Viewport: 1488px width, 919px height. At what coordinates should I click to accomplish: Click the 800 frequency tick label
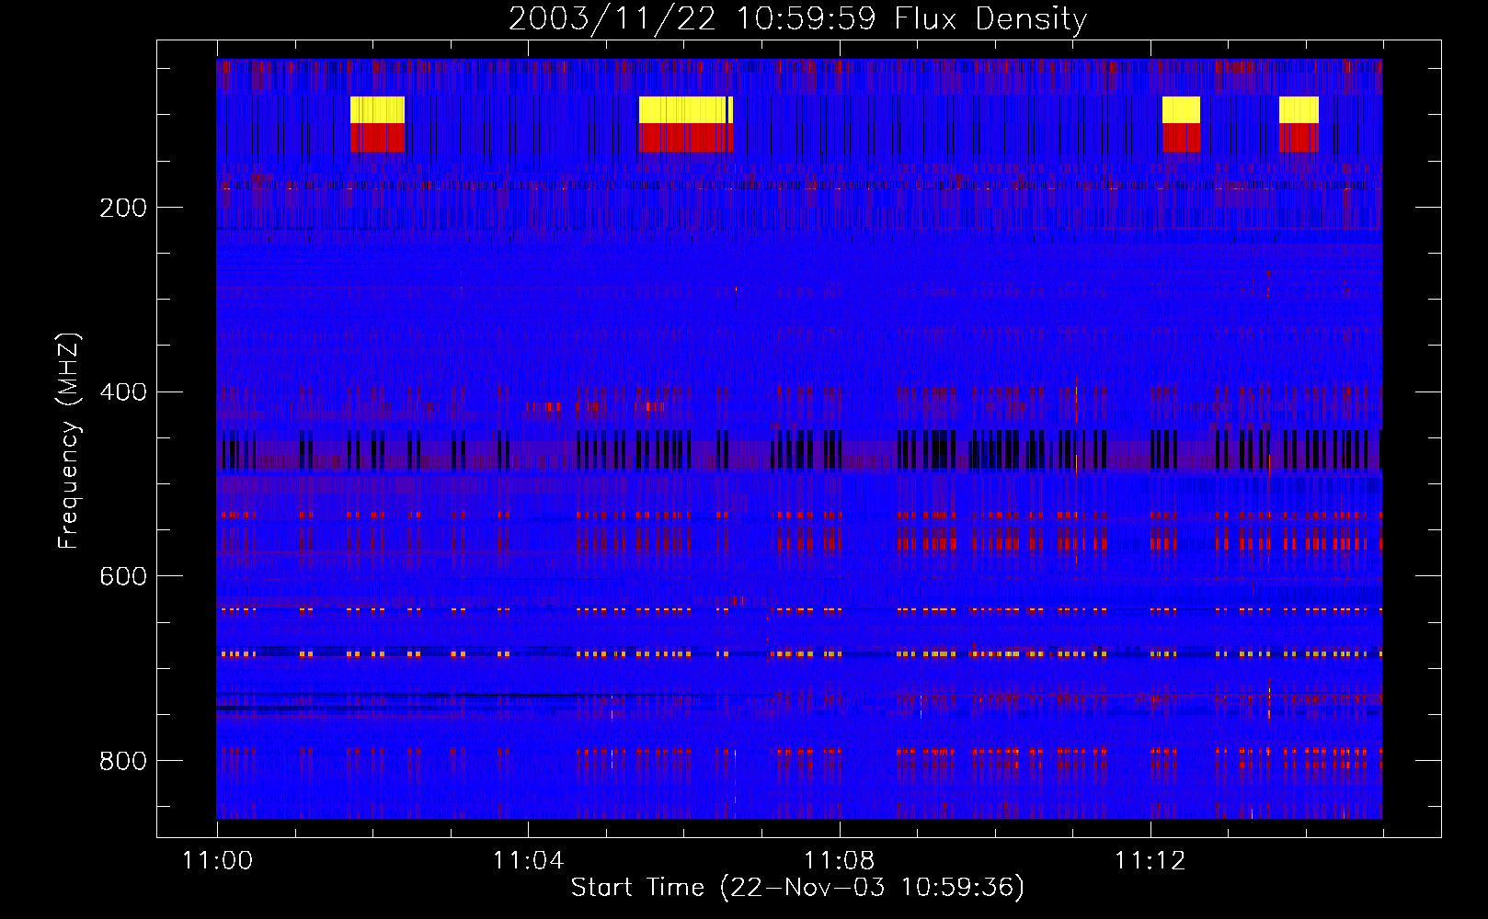123,761
